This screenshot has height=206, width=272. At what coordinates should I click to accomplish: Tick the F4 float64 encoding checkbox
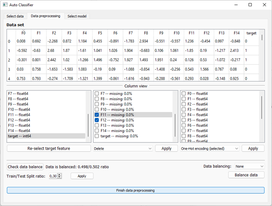(183, 114)
